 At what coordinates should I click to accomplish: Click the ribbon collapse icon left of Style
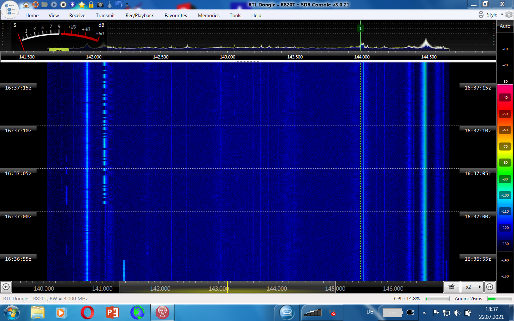[x=481, y=15]
